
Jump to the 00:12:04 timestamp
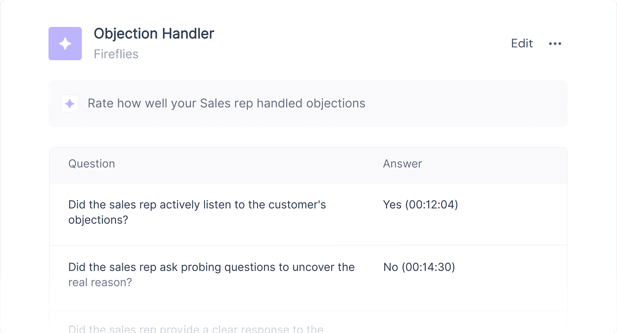pos(431,205)
